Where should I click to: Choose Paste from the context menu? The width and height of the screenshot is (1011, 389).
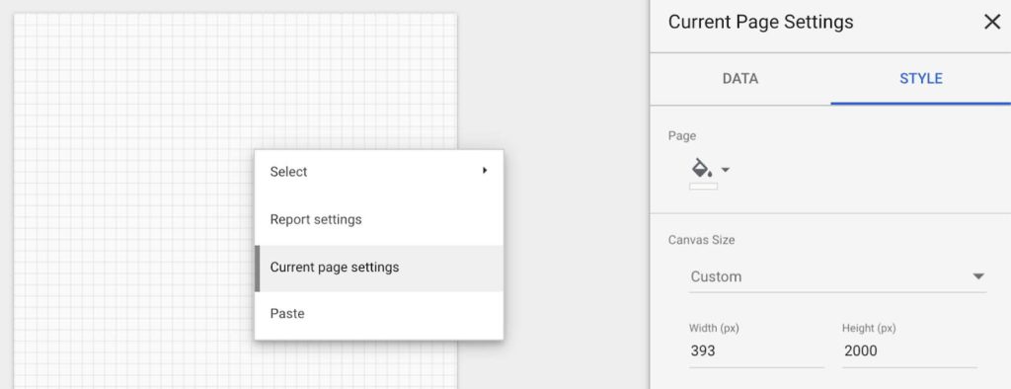[x=378, y=314]
